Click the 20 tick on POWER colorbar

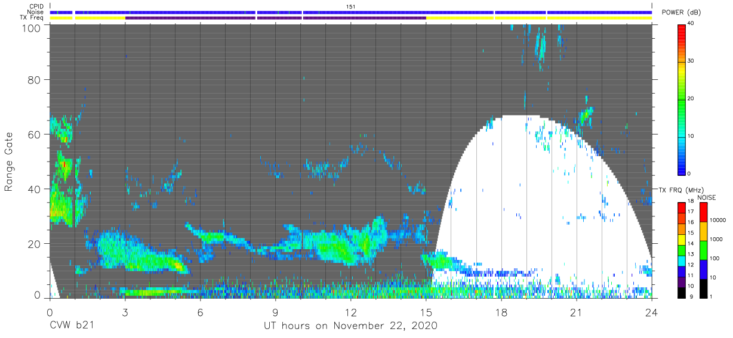tap(691, 99)
